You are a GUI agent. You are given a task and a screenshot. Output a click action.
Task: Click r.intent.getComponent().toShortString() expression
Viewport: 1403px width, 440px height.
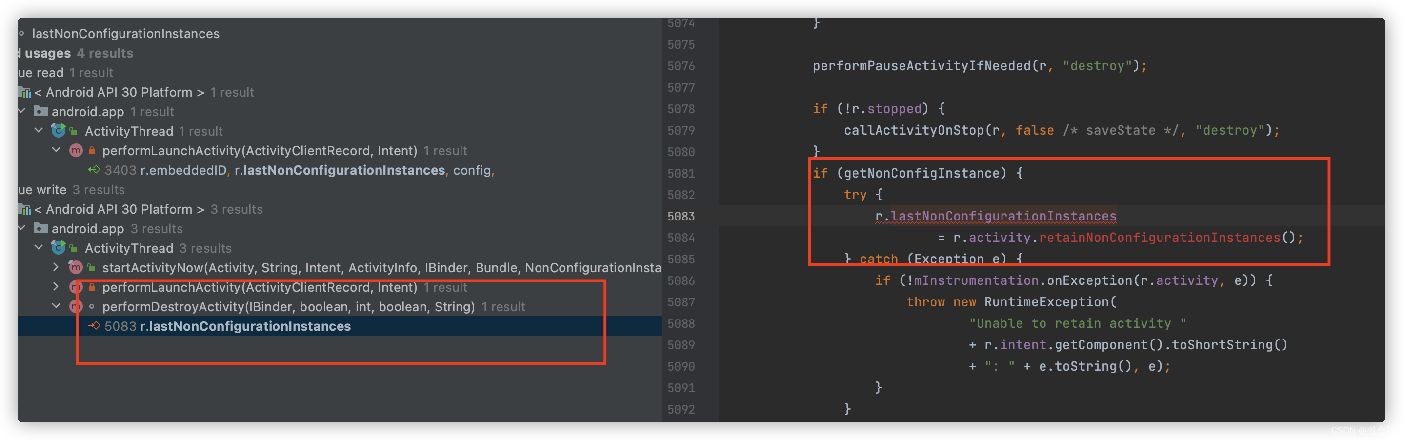click(x=1136, y=345)
